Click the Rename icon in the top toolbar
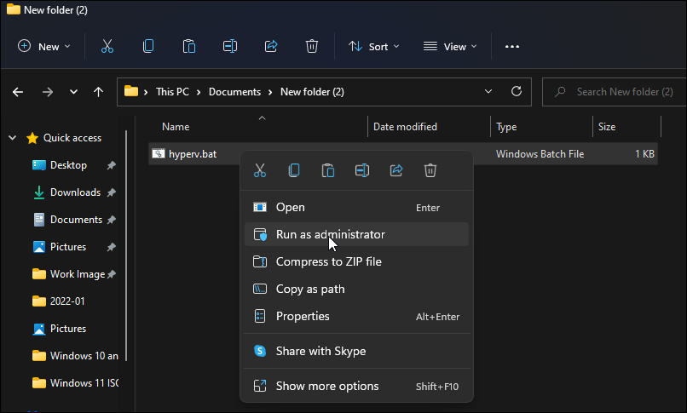This screenshot has height=413, width=687. point(230,47)
